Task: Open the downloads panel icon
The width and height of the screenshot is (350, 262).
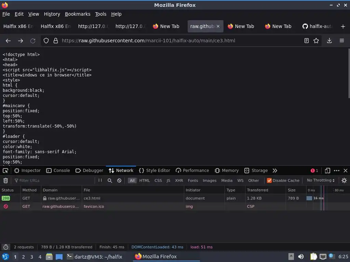Action: (329, 41)
